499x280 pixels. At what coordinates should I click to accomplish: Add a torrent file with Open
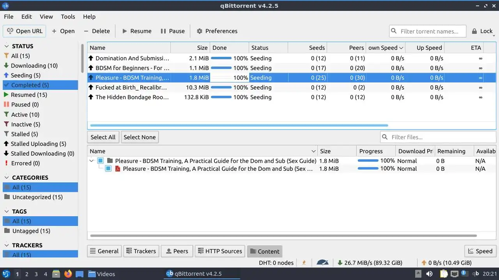coord(63,31)
